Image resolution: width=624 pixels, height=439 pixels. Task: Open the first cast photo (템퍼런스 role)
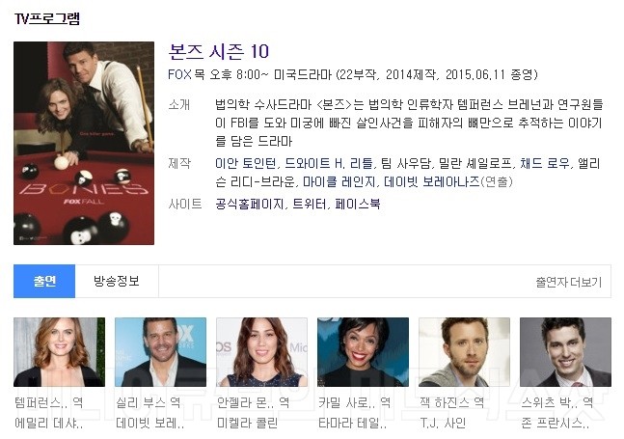tap(59, 352)
